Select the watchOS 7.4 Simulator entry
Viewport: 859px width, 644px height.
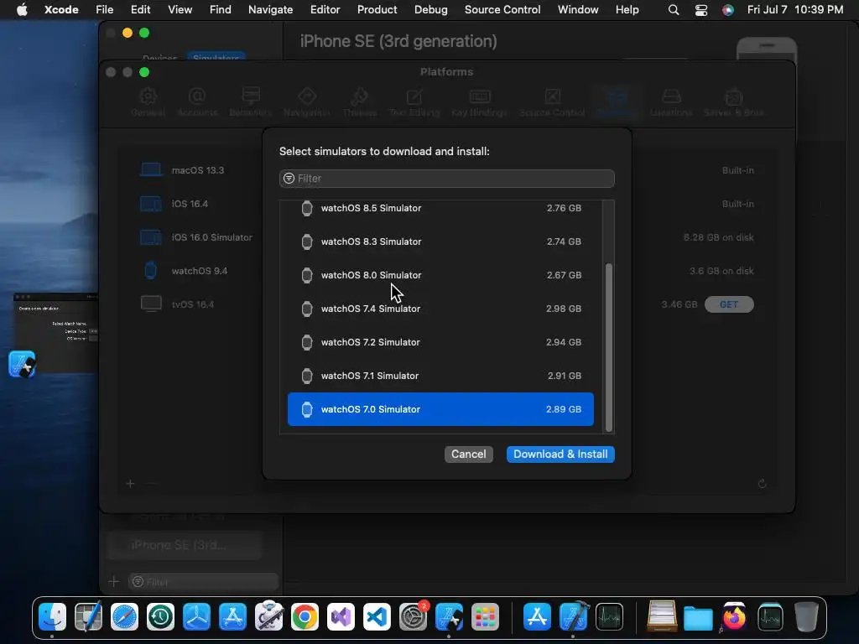(x=440, y=309)
